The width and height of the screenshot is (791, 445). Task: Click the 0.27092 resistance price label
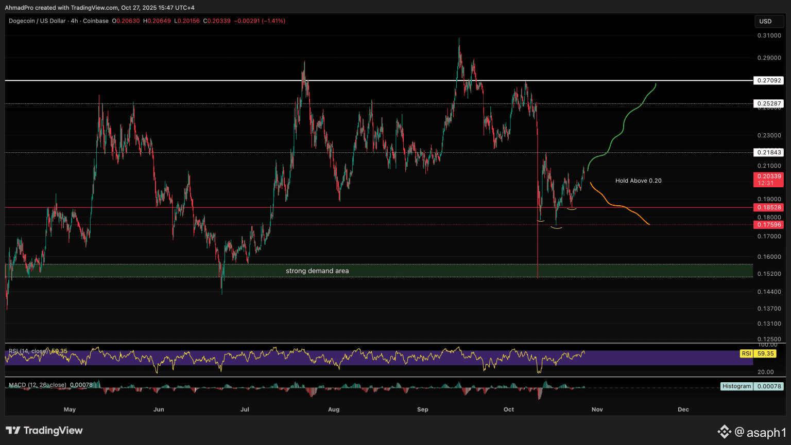[x=768, y=81]
